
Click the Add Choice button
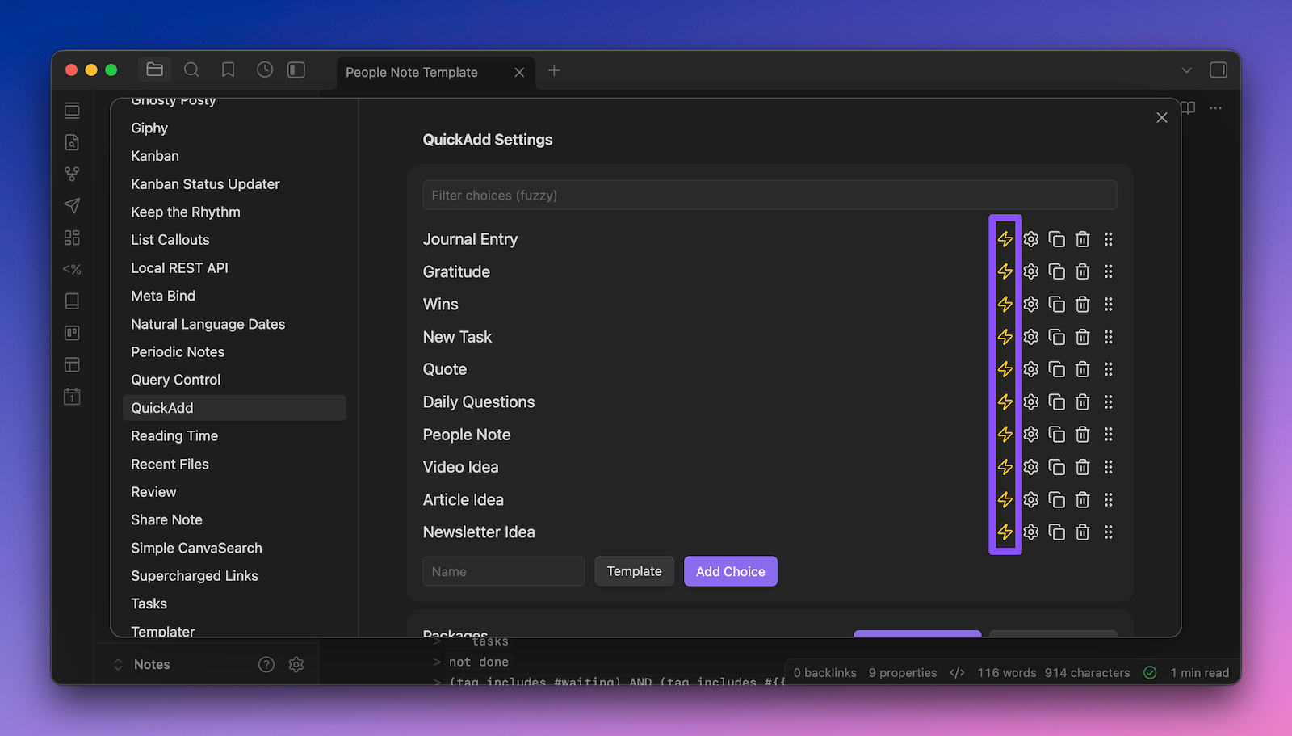(x=730, y=571)
